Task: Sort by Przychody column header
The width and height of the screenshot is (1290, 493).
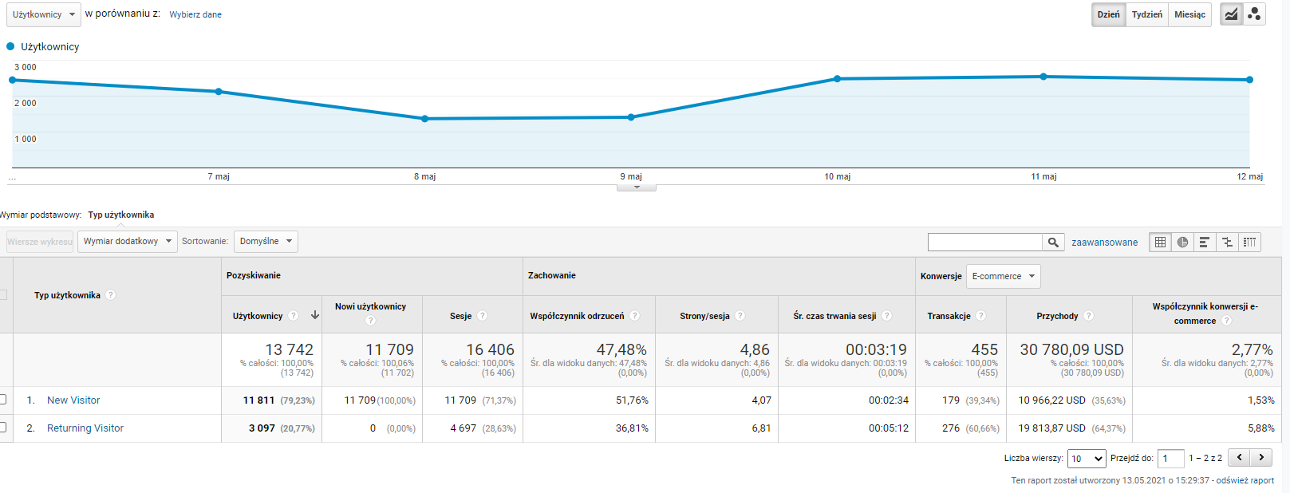Action: click(1057, 316)
